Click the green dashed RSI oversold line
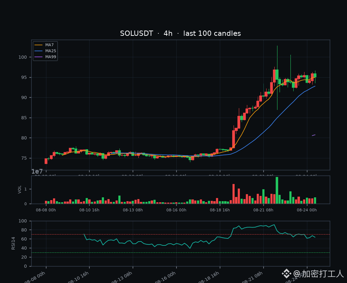The height and width of the screenshot is (283, 347). click(181, 252)
